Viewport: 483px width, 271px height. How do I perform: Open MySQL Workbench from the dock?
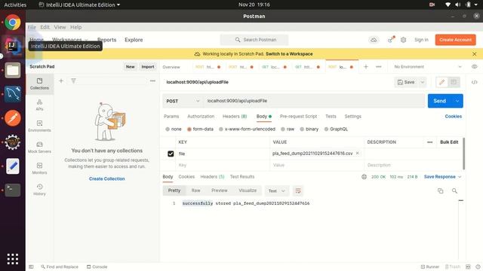coord(13,94)
